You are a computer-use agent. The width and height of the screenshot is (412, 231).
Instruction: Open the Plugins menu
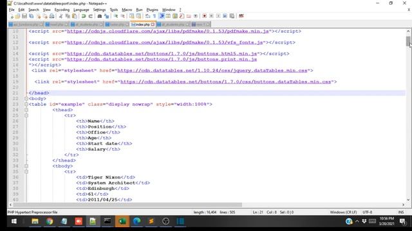click(152, 10)
